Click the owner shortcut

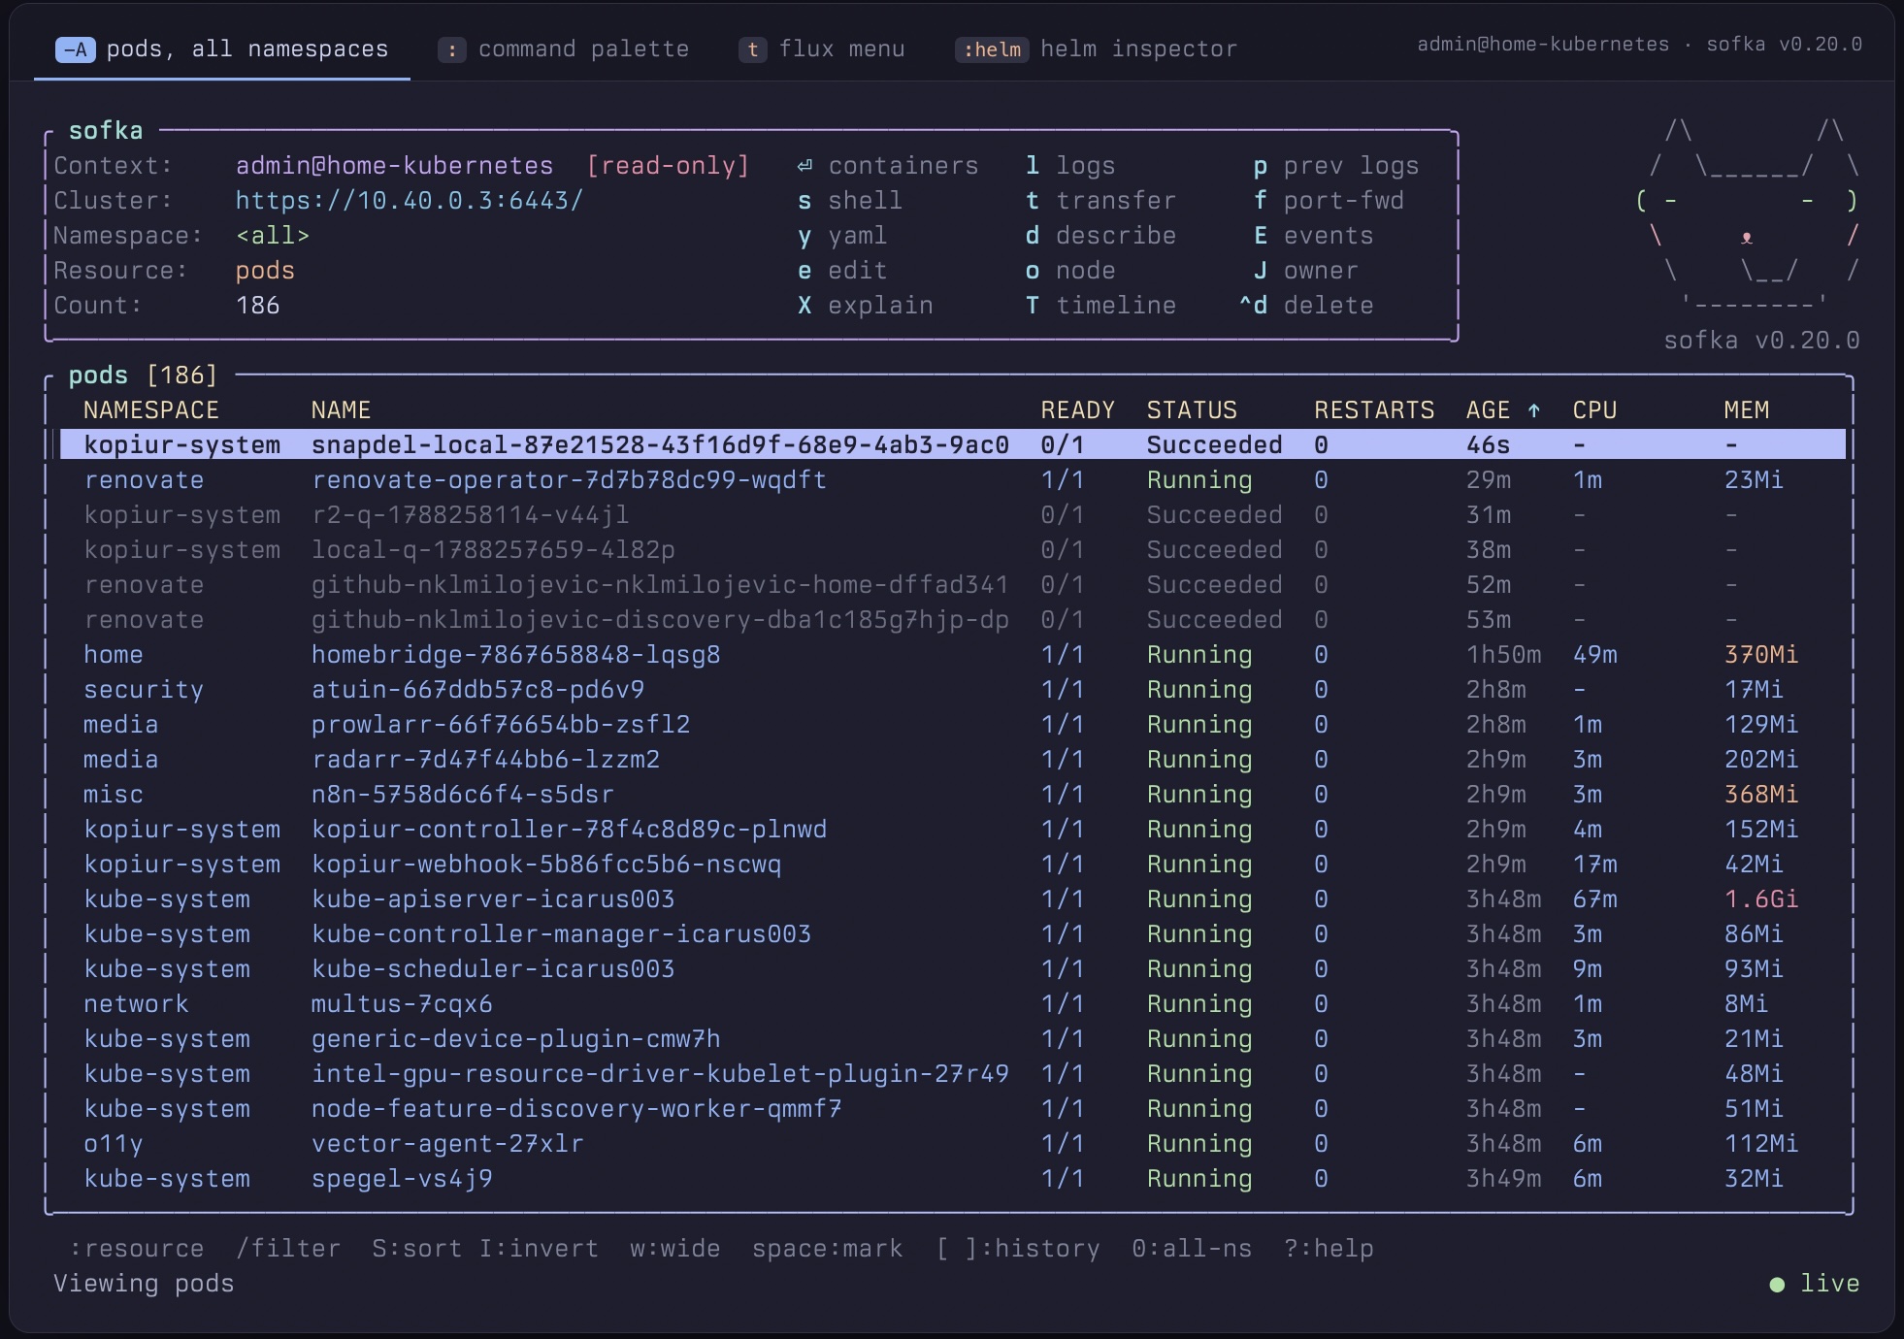(1305, 271)
